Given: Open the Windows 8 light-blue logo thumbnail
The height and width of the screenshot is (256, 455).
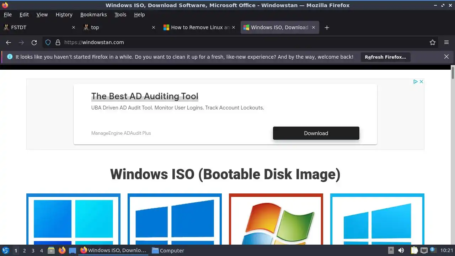Looking at the screenshot, I should point(377,219).
